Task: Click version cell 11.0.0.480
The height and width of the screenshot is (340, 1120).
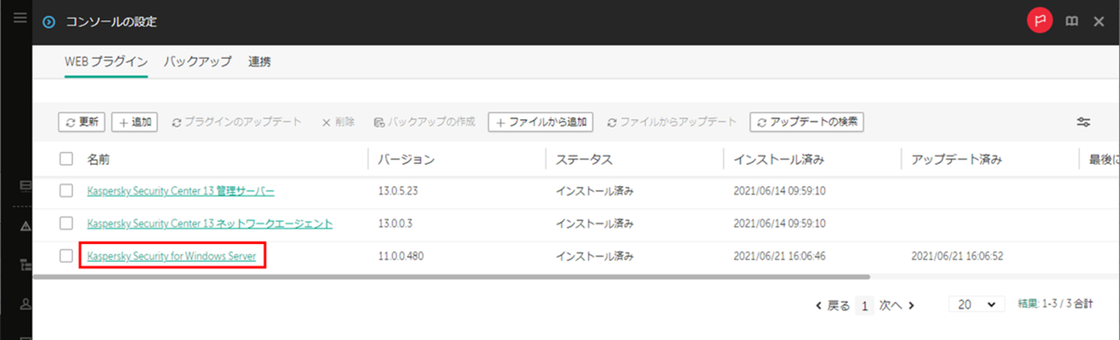Action: point(401,255)
